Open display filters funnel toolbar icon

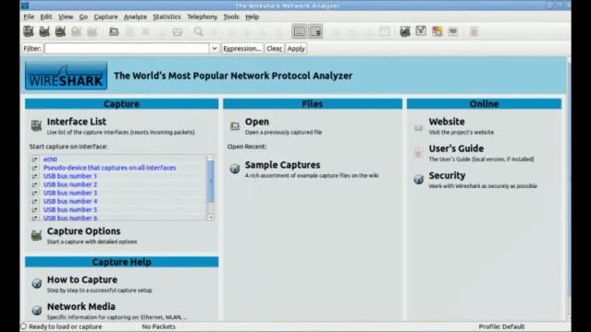tap(421, 31)
